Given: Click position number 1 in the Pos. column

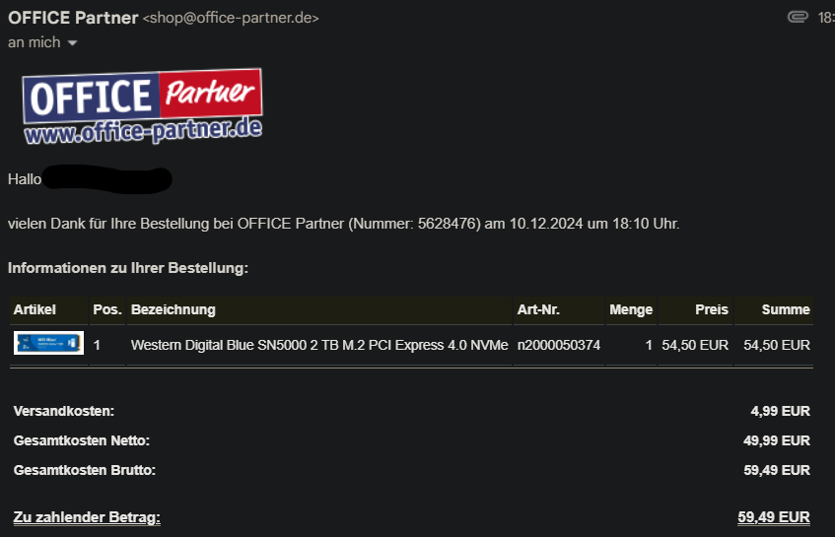Looking at the screenshot, I should click(x=97, y=346).
